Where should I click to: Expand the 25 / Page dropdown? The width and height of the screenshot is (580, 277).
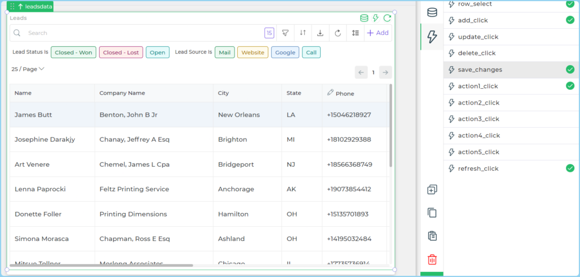click(x=28, y=69)
